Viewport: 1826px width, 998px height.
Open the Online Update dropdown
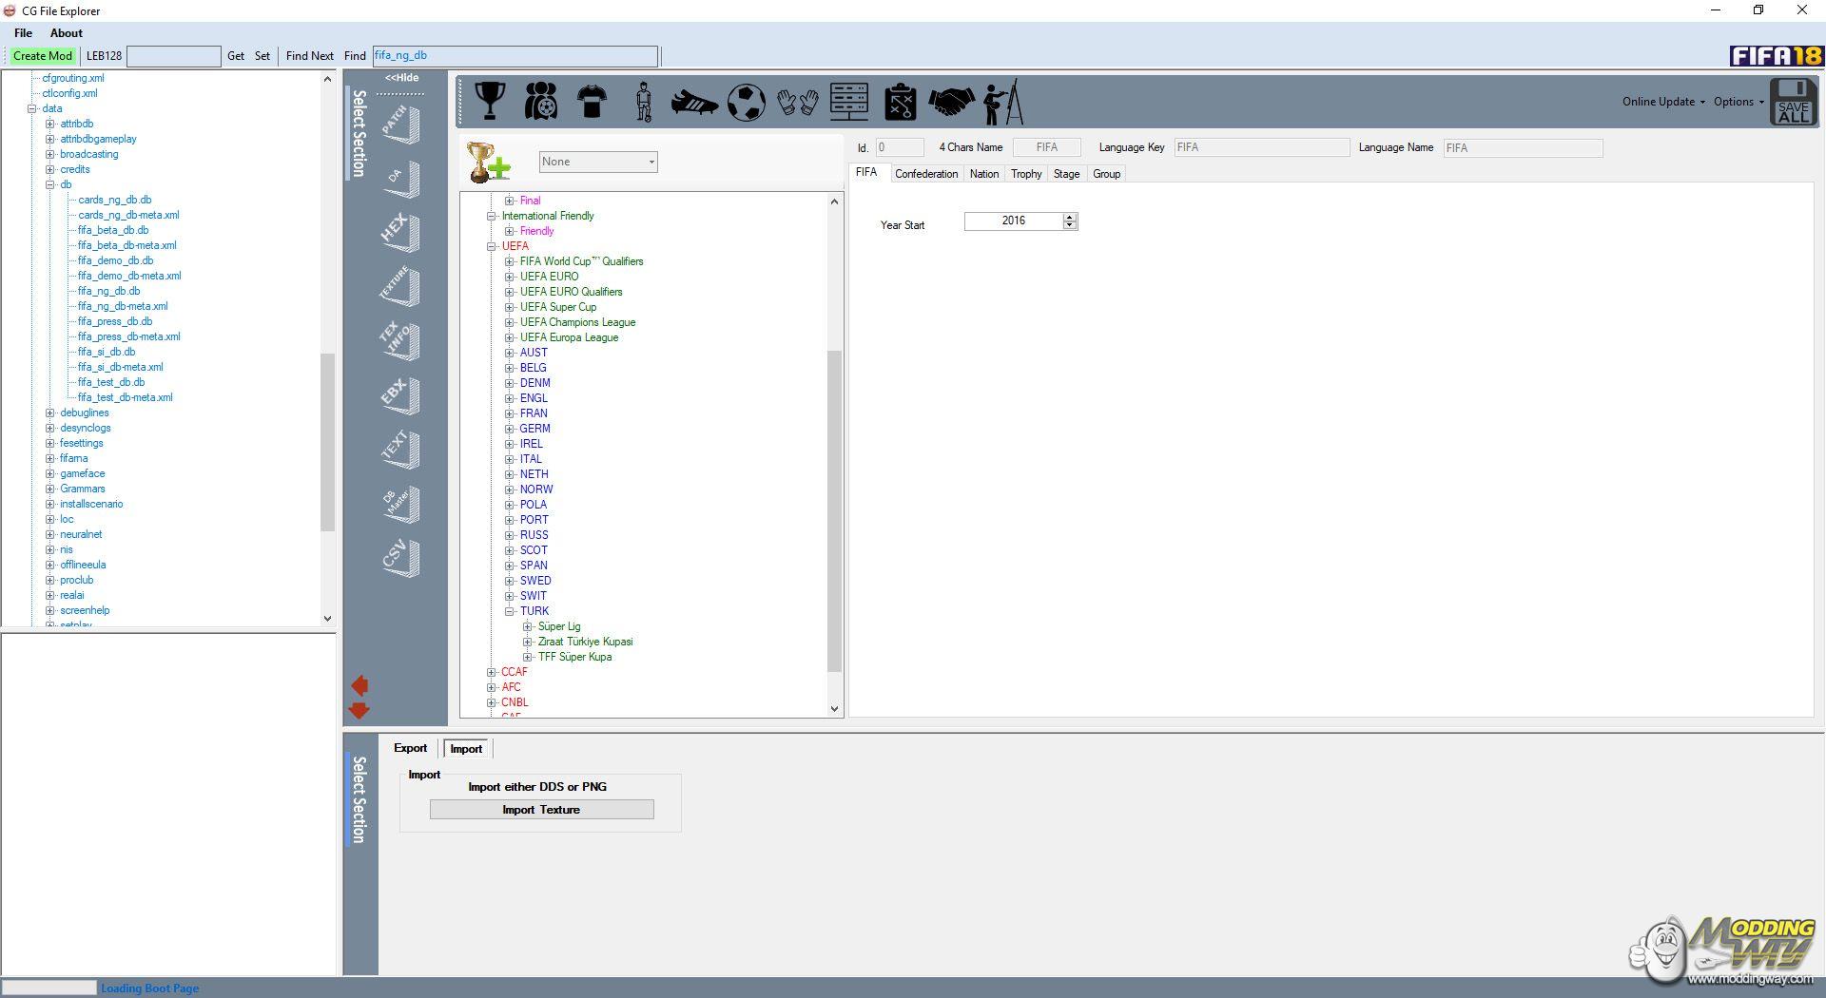pyautogui.click(x=1663, y=102)
